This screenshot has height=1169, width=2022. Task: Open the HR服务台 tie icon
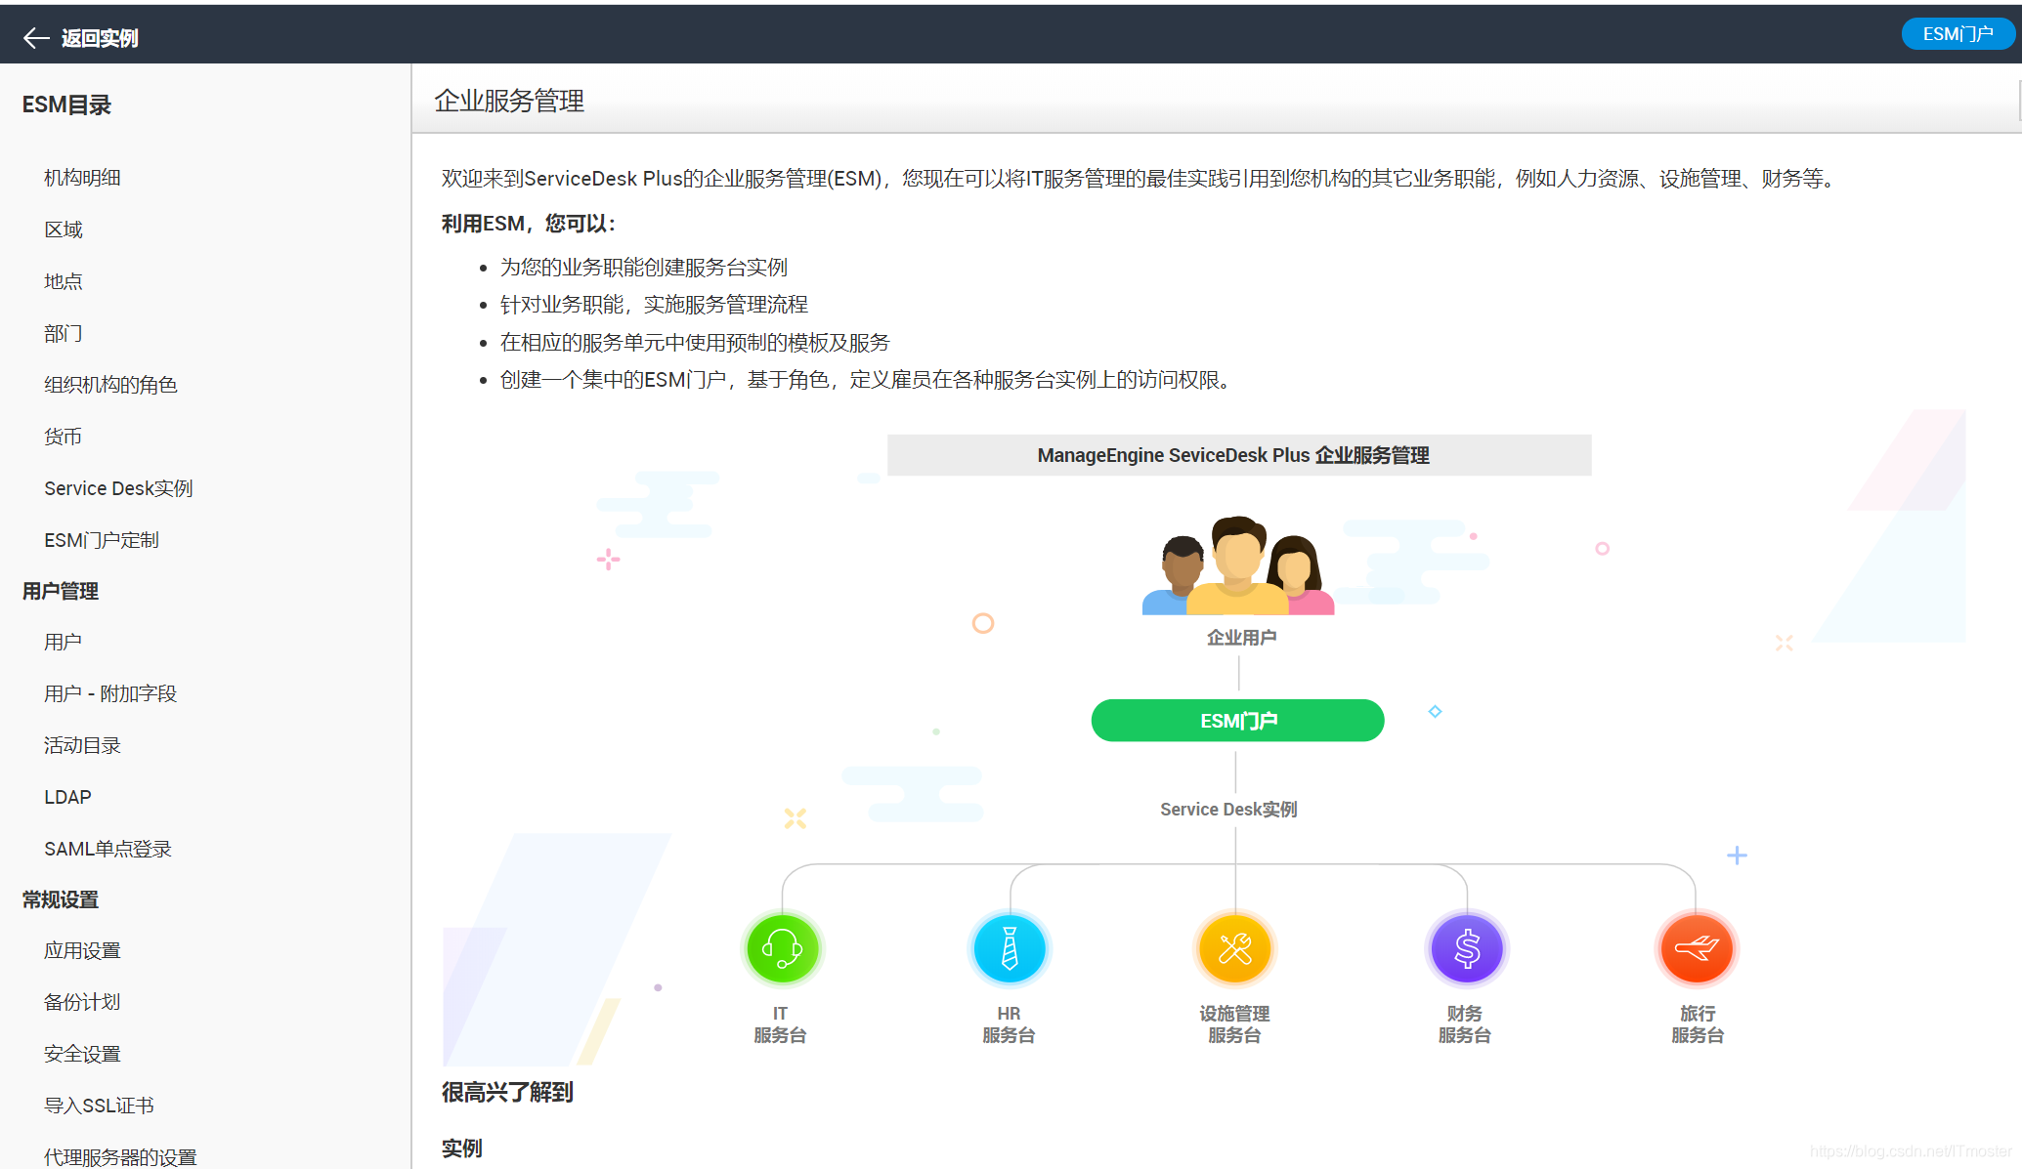click(x=1009, y=947)
